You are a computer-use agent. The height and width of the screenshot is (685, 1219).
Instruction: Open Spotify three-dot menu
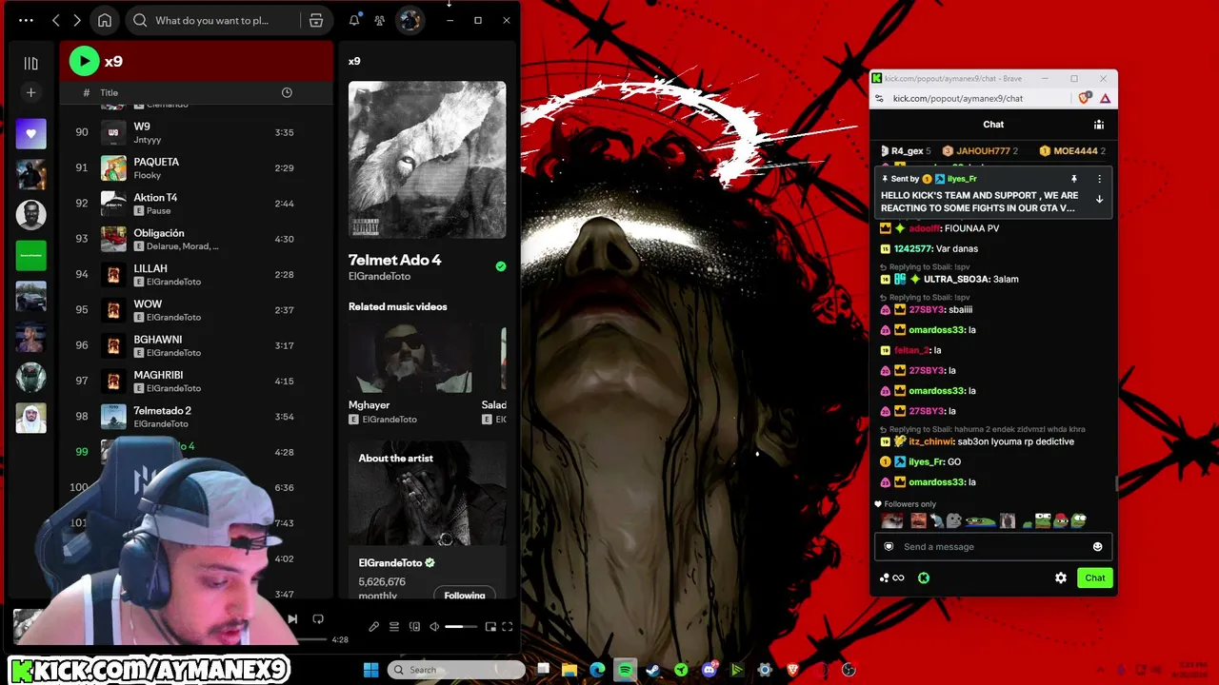[26, 20]
